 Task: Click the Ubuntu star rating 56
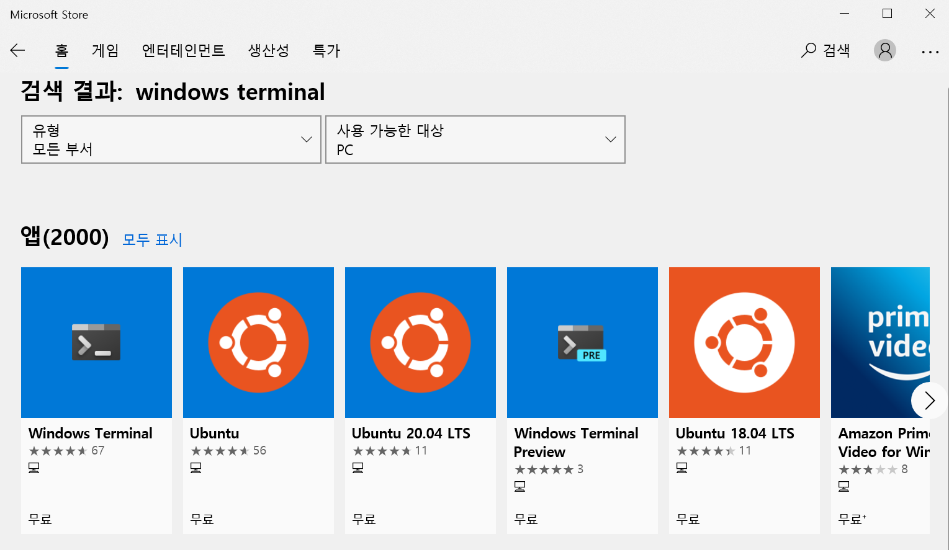[228, 451]
